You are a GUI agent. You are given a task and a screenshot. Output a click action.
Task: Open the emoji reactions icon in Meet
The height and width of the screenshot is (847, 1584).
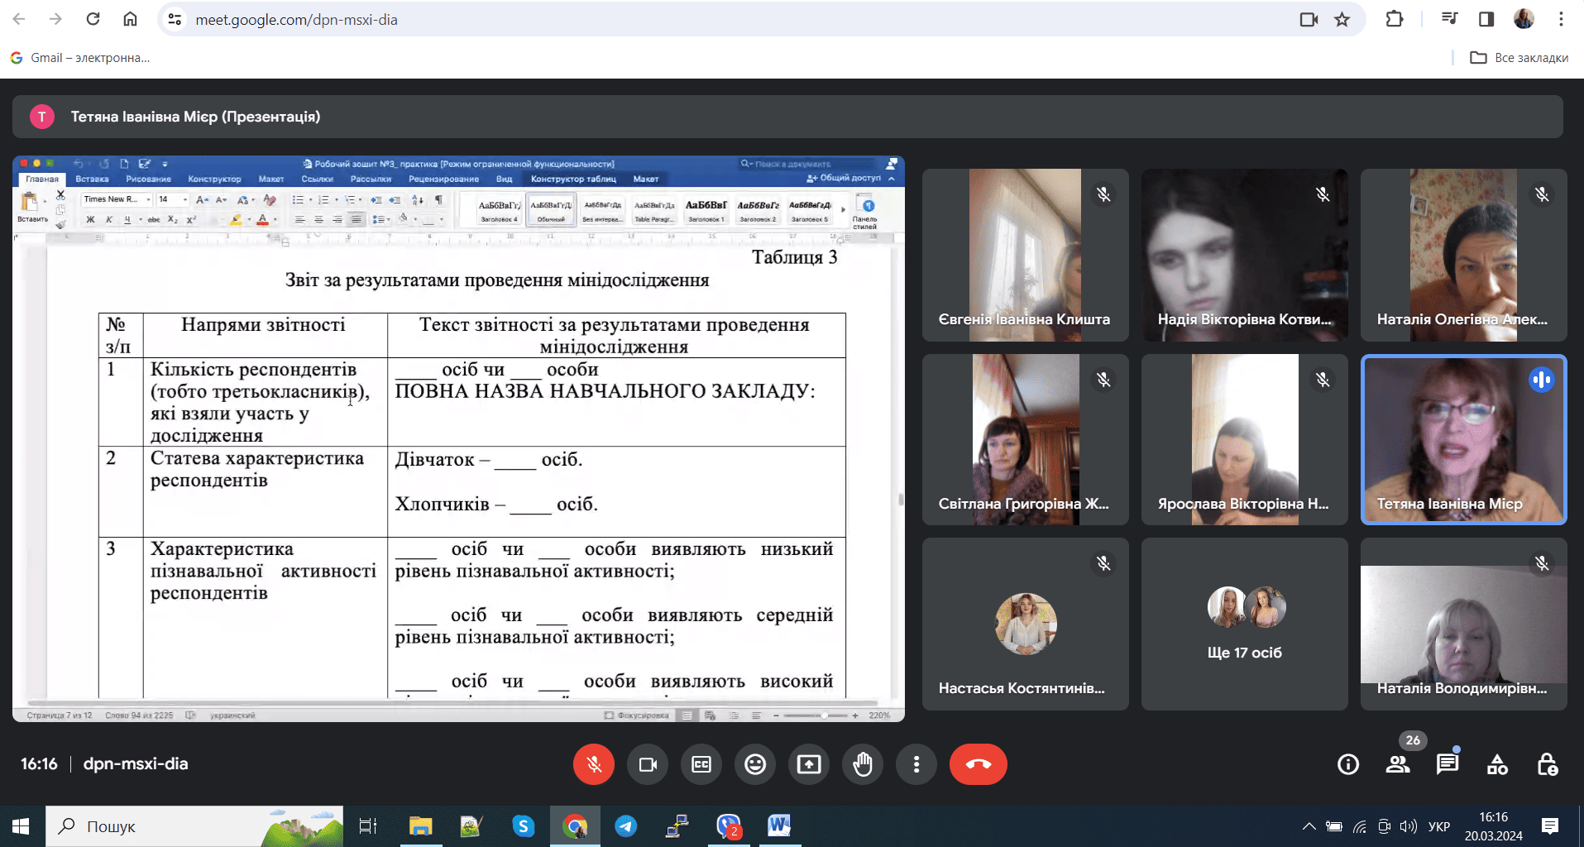[755, 764]
